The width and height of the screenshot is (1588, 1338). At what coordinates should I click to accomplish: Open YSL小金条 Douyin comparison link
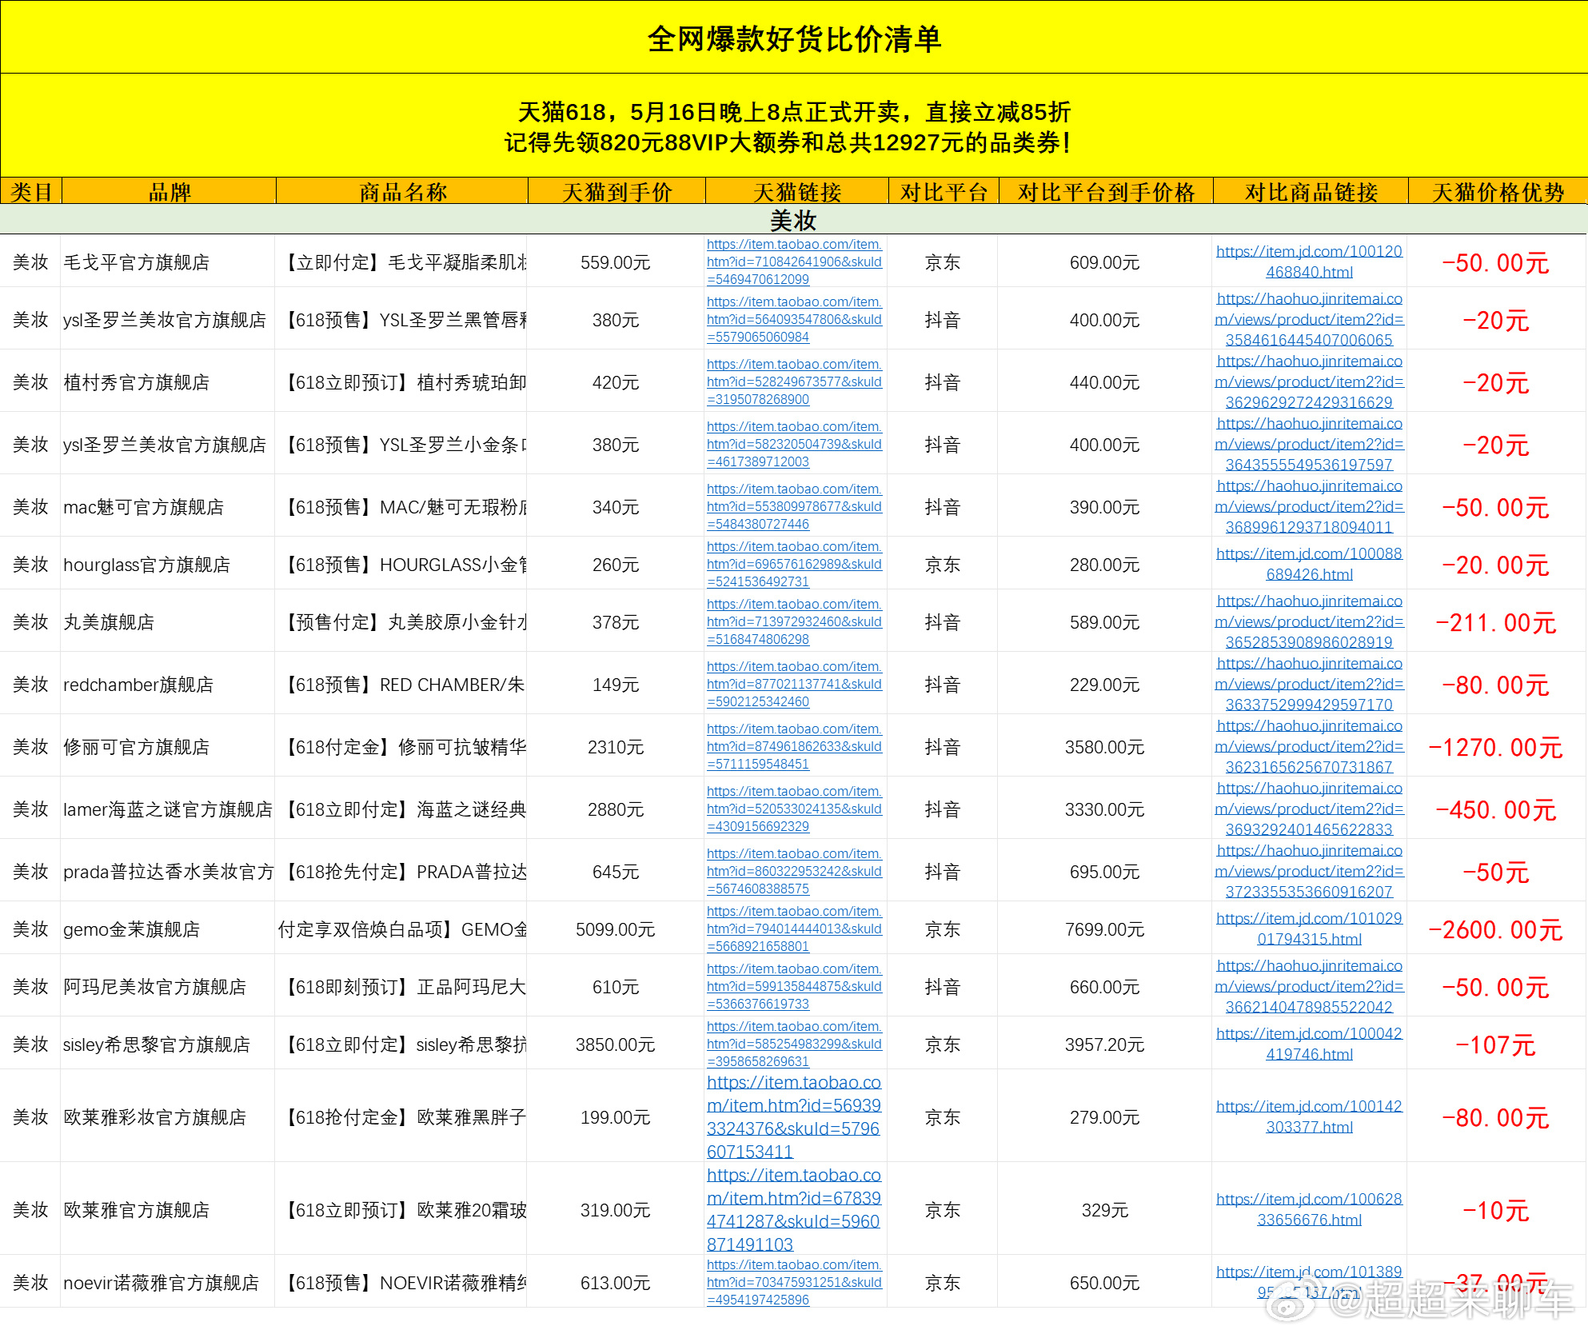click(1309, 444)
